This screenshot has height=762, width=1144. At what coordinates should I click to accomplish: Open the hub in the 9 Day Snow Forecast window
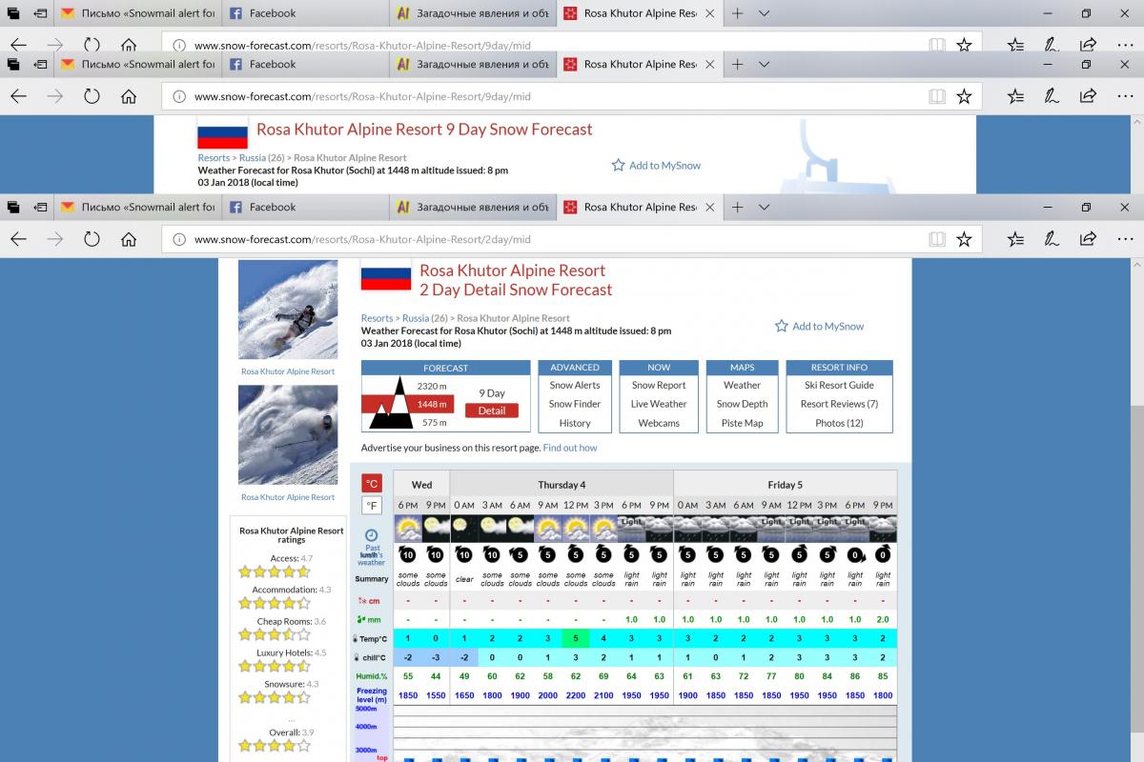coord(1015,96)
